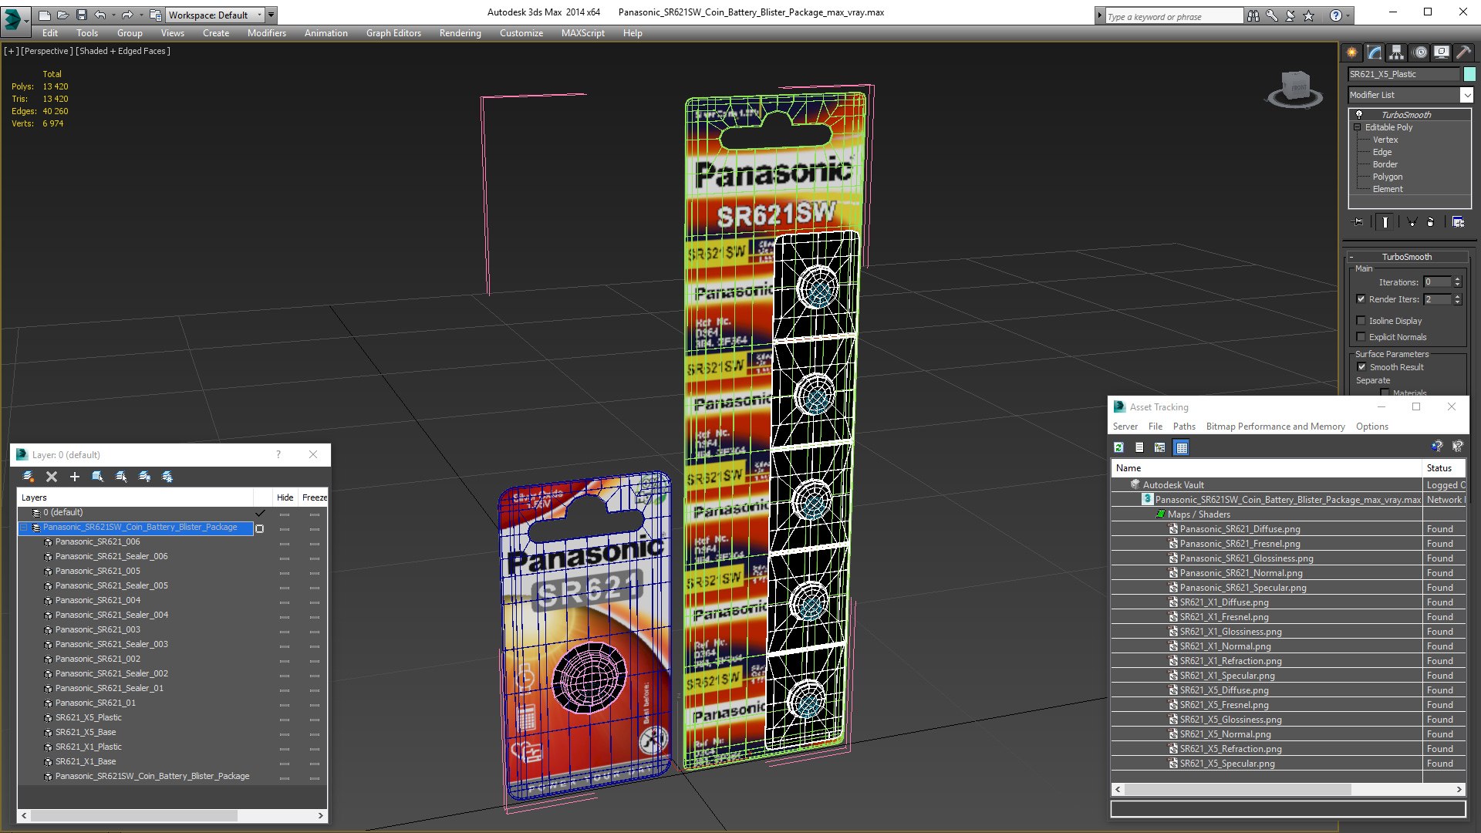This screenshot has width=1481, height=833.
Task: Click the Open File folder icon
Action: pos(62,15)
